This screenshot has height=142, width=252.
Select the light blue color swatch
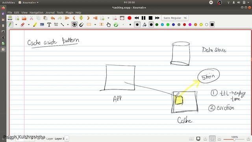coord(162,24)
